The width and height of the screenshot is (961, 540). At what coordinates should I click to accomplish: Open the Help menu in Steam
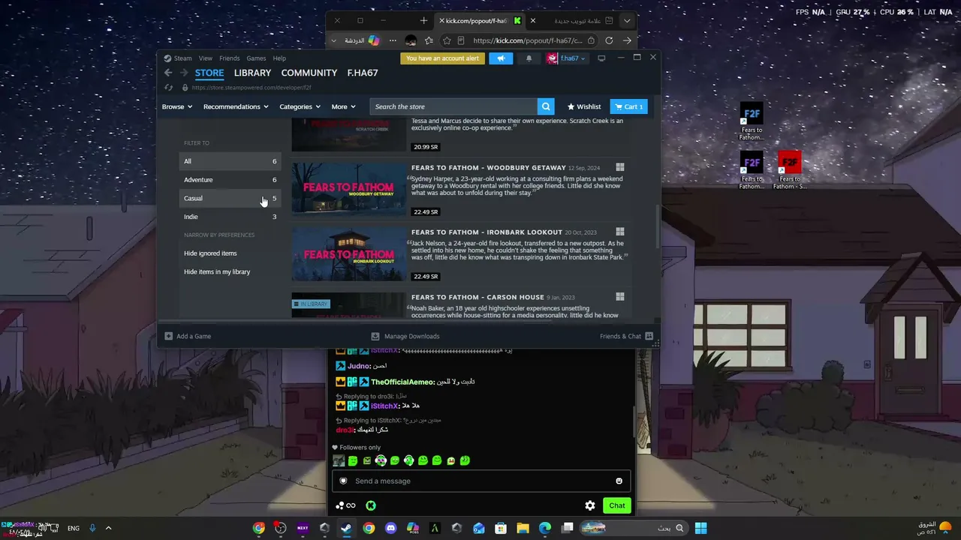[279, 58]
